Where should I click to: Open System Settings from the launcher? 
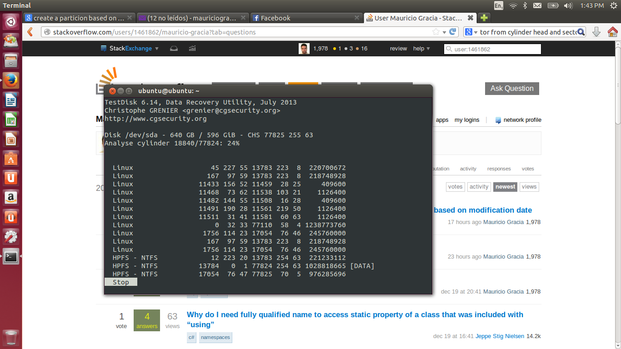point(11,237)
